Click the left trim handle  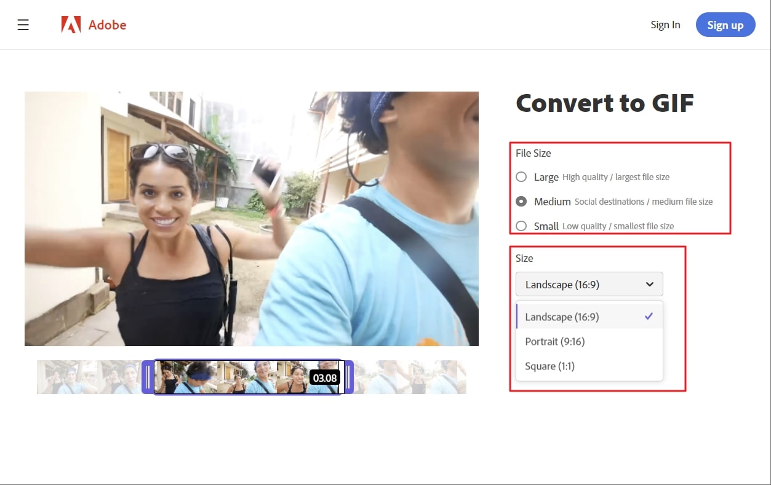click(148, 377)
